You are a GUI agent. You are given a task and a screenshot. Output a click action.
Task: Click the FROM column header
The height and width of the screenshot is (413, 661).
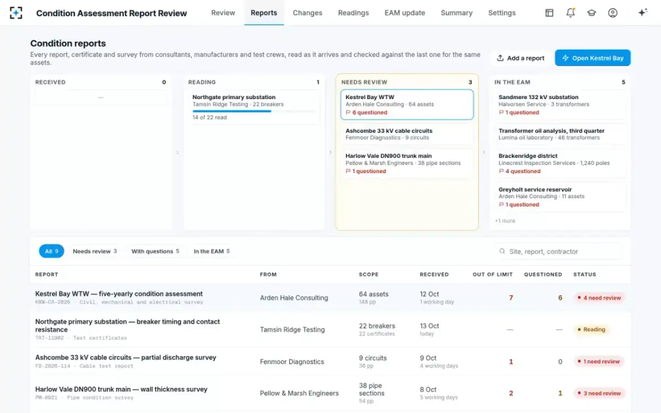click(x=268, y=274)
